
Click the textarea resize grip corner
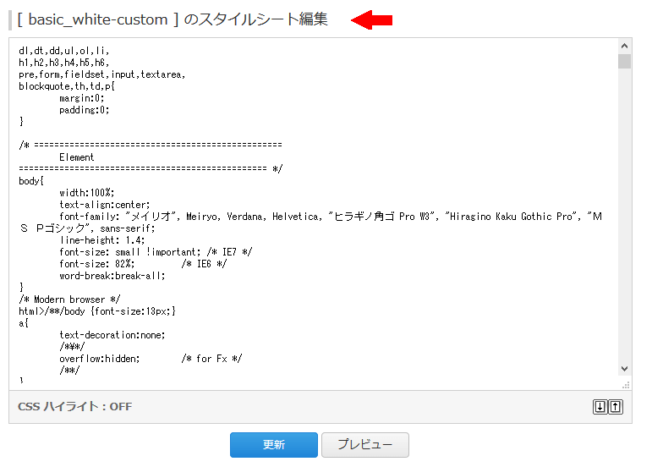tap(626, 385)
